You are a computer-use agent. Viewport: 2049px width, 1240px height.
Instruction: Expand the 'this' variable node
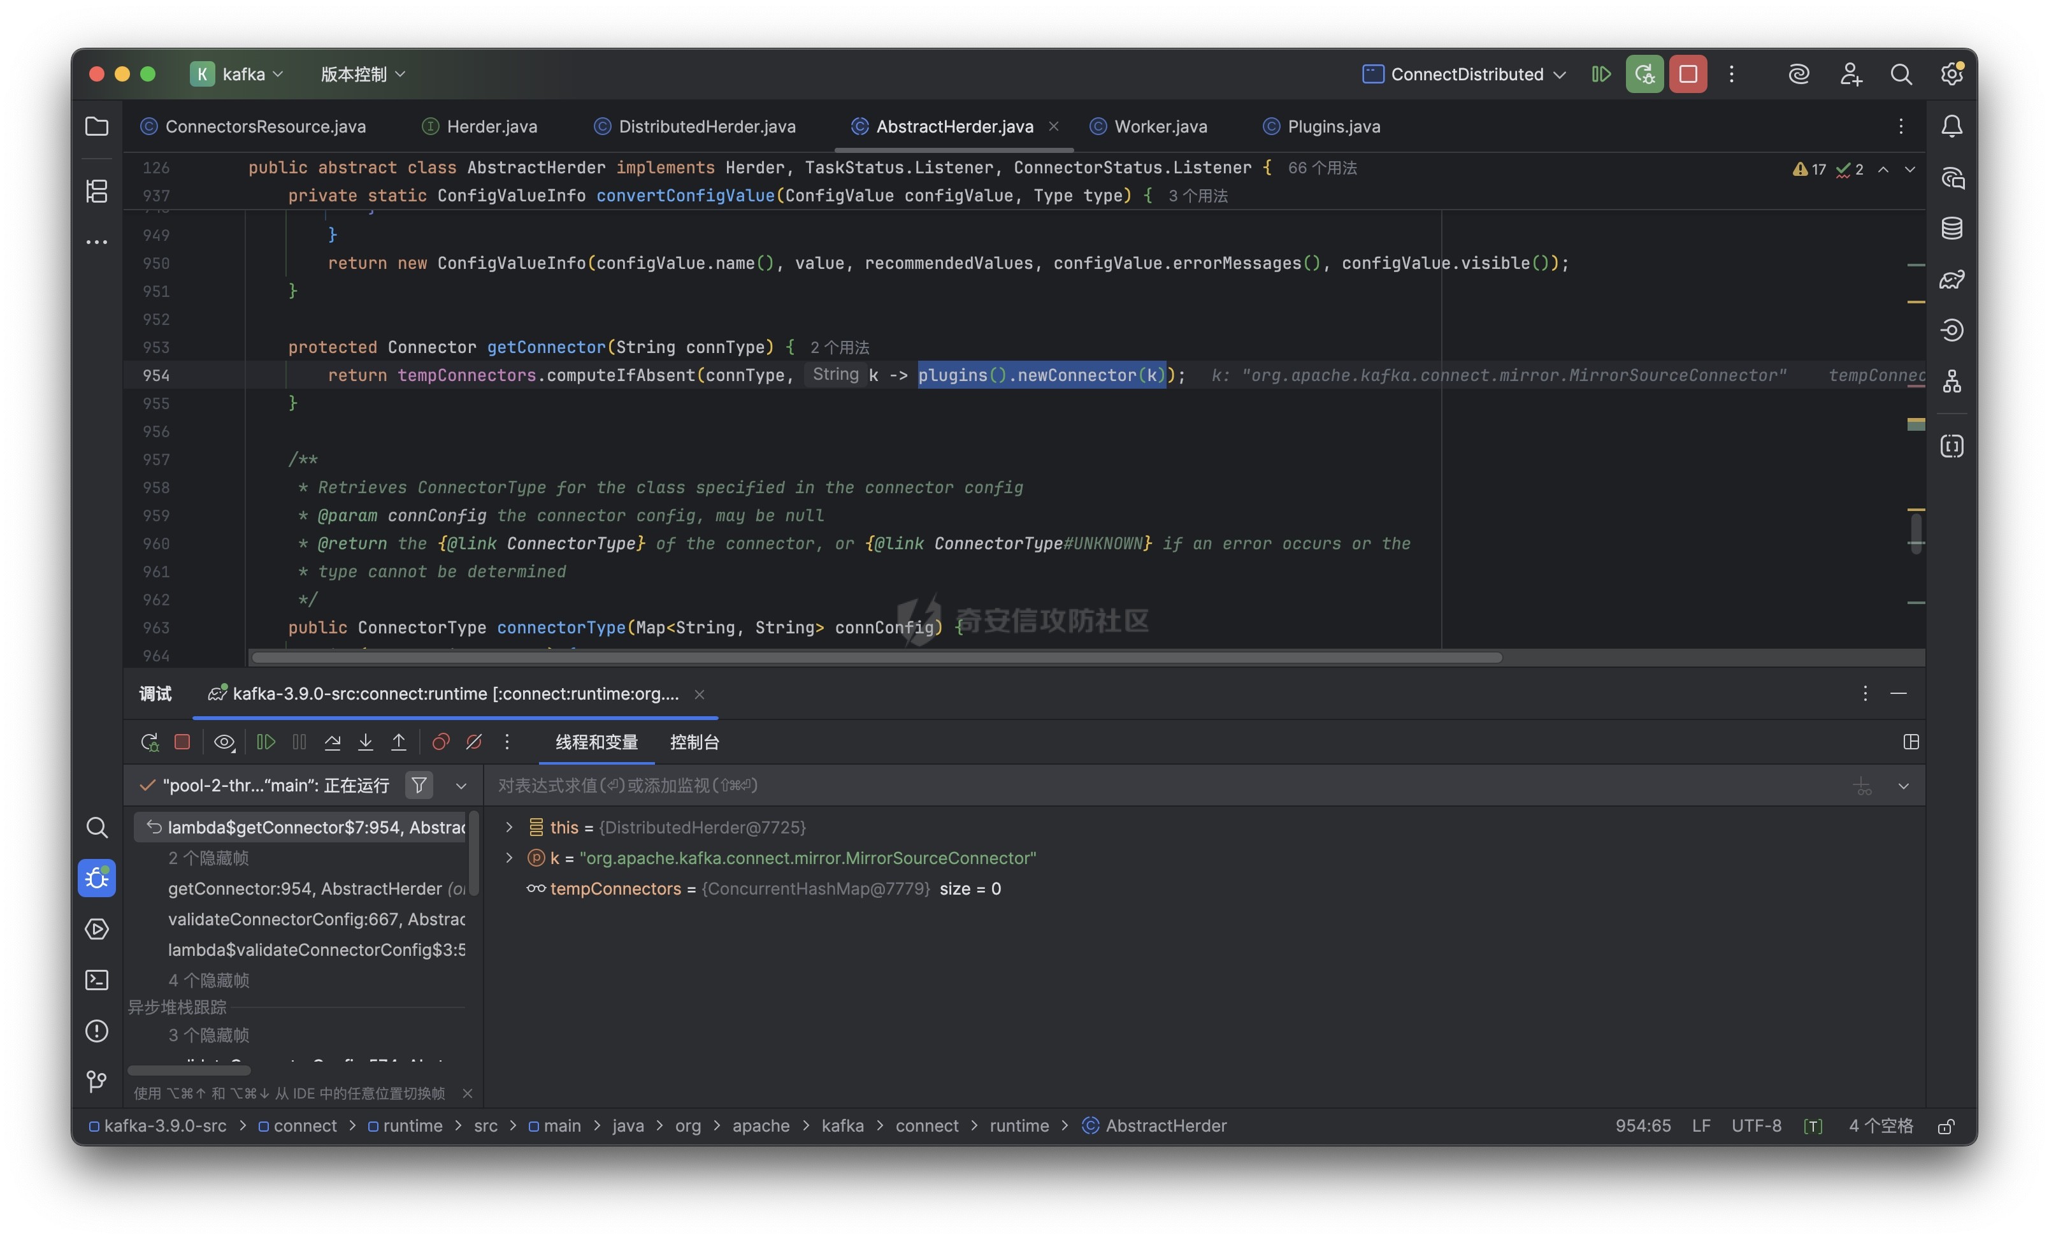[x=509, y=826]
